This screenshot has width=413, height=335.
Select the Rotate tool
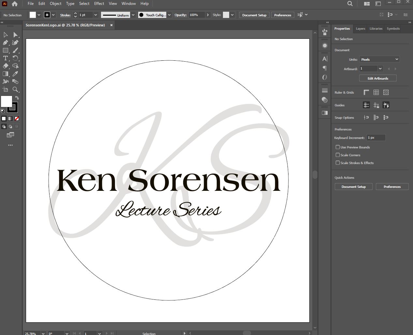[x=15, y=58]
